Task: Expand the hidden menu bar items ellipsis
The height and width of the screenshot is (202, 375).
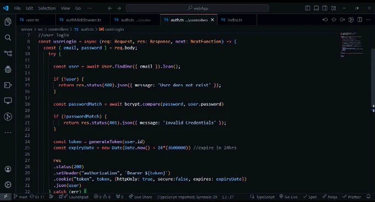Action: tap(90, 8)
